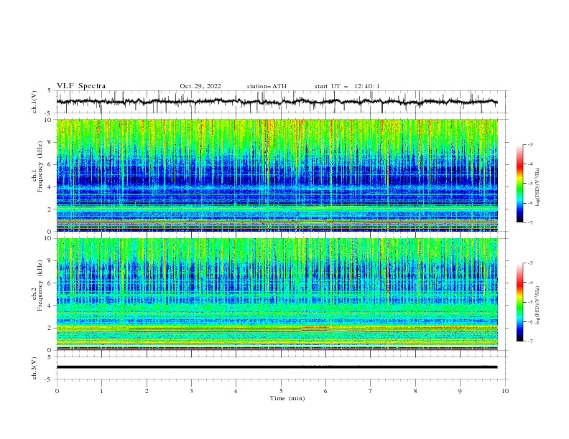Click the ch.3 flat trace line

(x=277, y=367)
